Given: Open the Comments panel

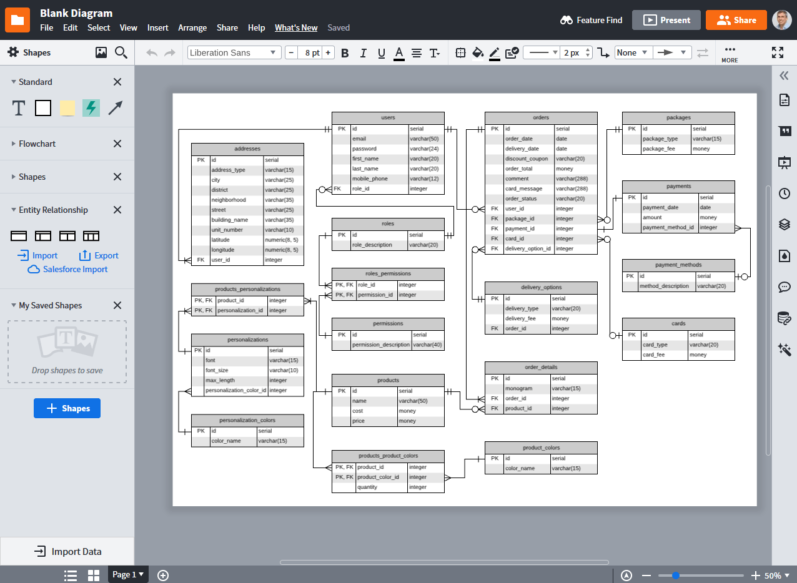Looking at the screenshot, I should pyautogui.click(x=785, y=287).
